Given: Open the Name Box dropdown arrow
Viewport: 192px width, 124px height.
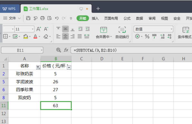Looking at the screenshot, I should pos(41,50).
